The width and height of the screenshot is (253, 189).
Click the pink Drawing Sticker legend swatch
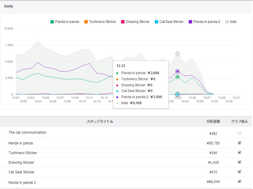tap(123, 22)
